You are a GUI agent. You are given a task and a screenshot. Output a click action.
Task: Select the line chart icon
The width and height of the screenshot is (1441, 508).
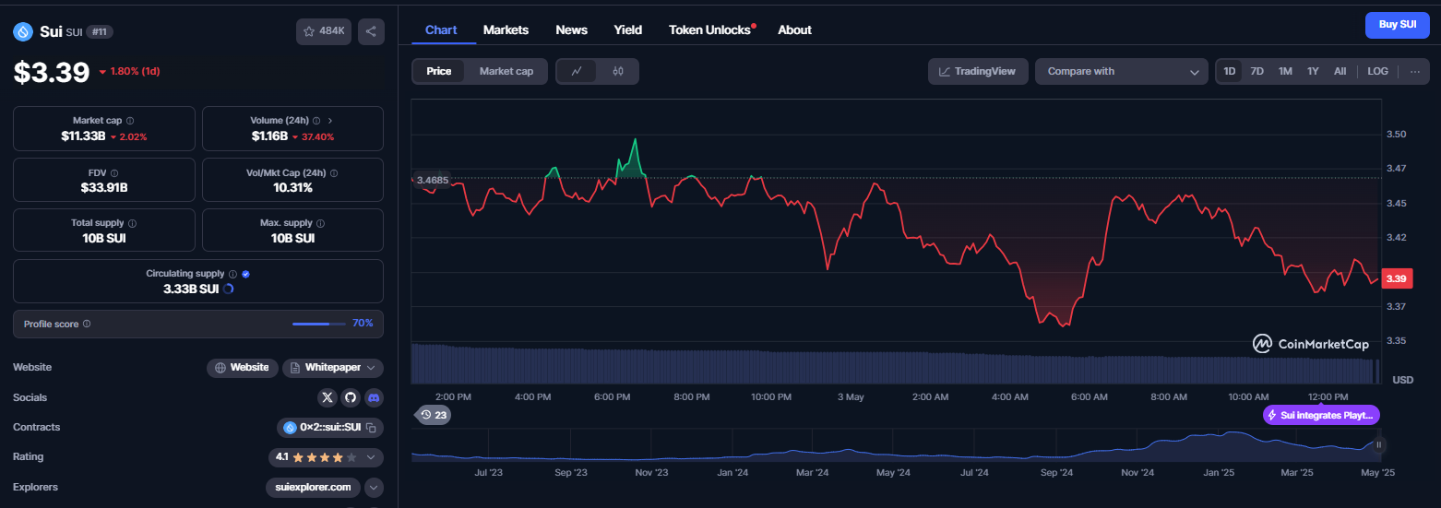(577, 71)
